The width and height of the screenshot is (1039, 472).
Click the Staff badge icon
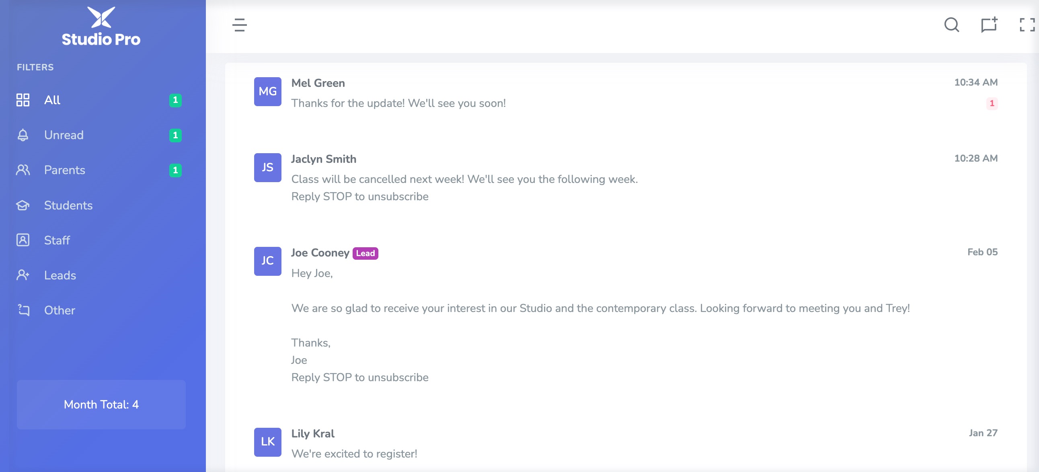[23, 240]
